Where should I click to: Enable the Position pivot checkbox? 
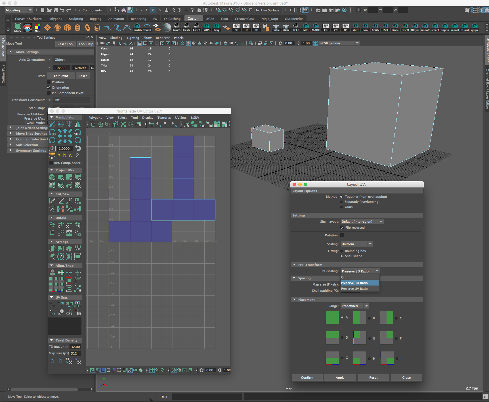(49, 82)
